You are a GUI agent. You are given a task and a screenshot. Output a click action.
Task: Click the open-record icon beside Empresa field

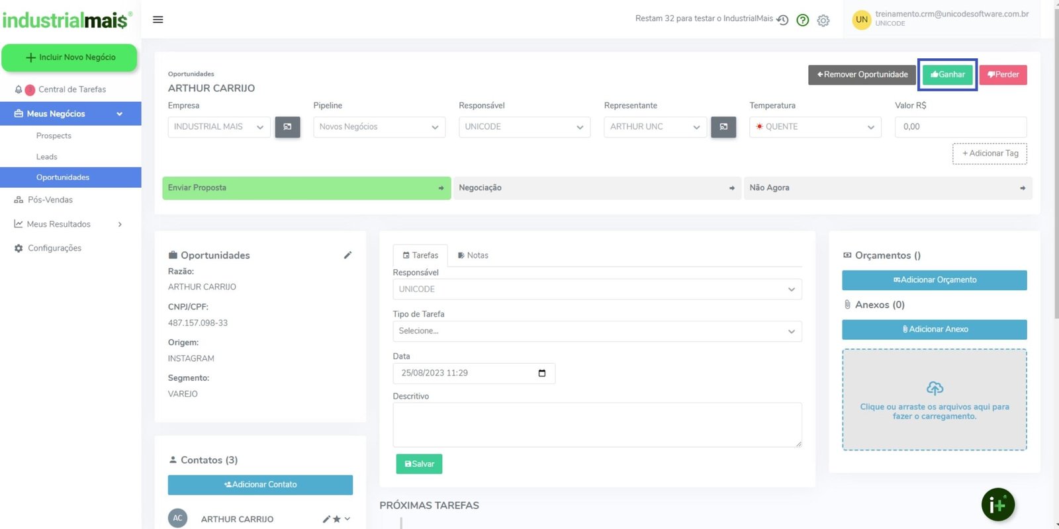coord(287,127)
